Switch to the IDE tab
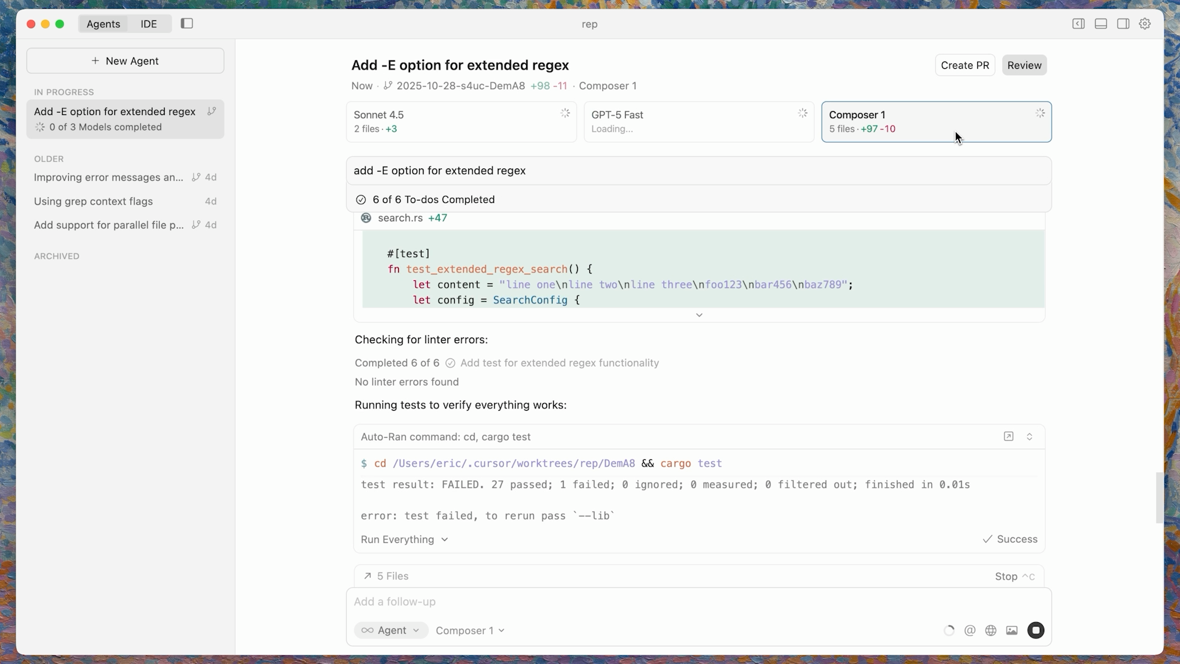Image resolution: width=1180 pixels, height=664 pixels. 149,24
